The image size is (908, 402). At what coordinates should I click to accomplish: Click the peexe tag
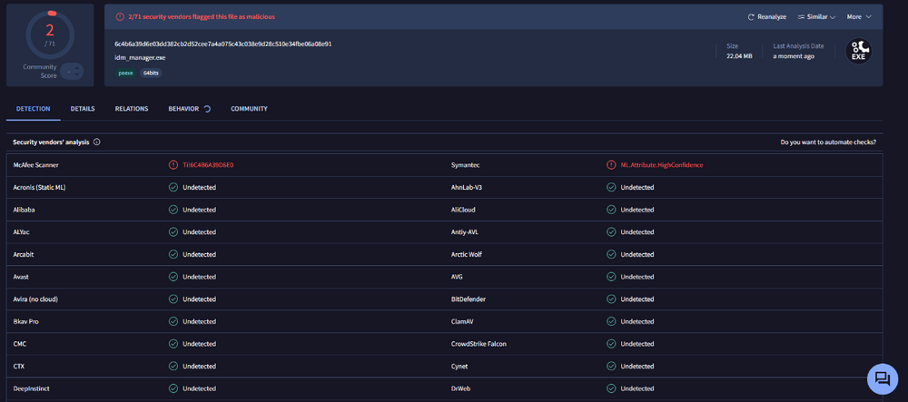[125, 73]
